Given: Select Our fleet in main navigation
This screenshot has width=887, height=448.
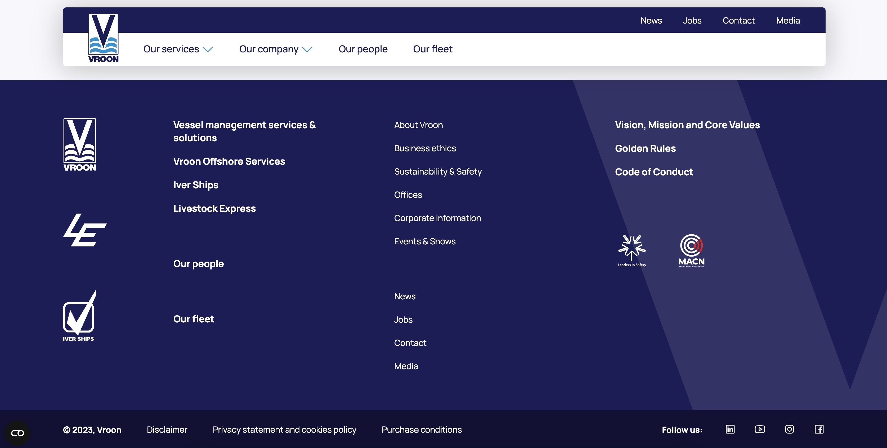Looking at the screenshot, I should click(432, 49).
